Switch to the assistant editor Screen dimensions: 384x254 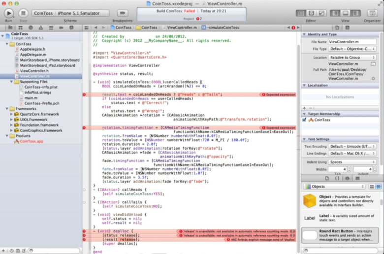[311, 13]
